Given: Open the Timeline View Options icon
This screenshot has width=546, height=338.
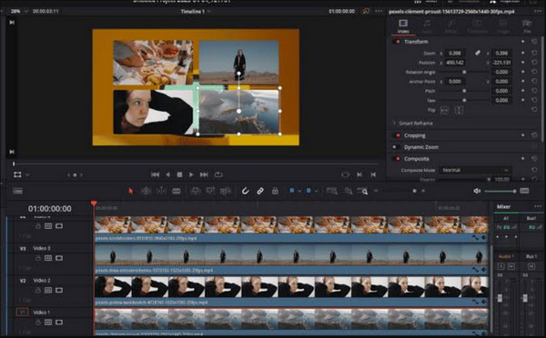Looking at the screenshot, I should coord(17,191).
